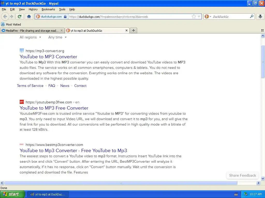Open the News sitelink

[65, 86]
